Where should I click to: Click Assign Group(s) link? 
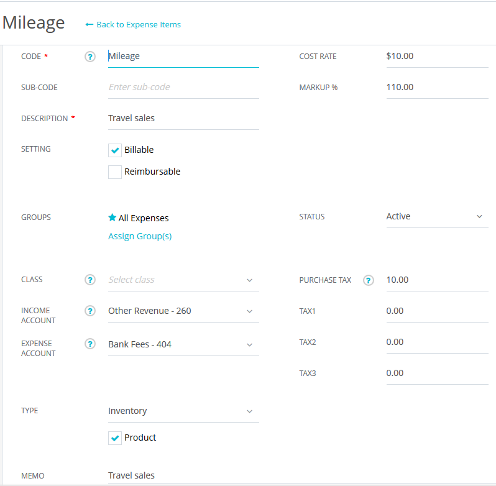[140, 236]
